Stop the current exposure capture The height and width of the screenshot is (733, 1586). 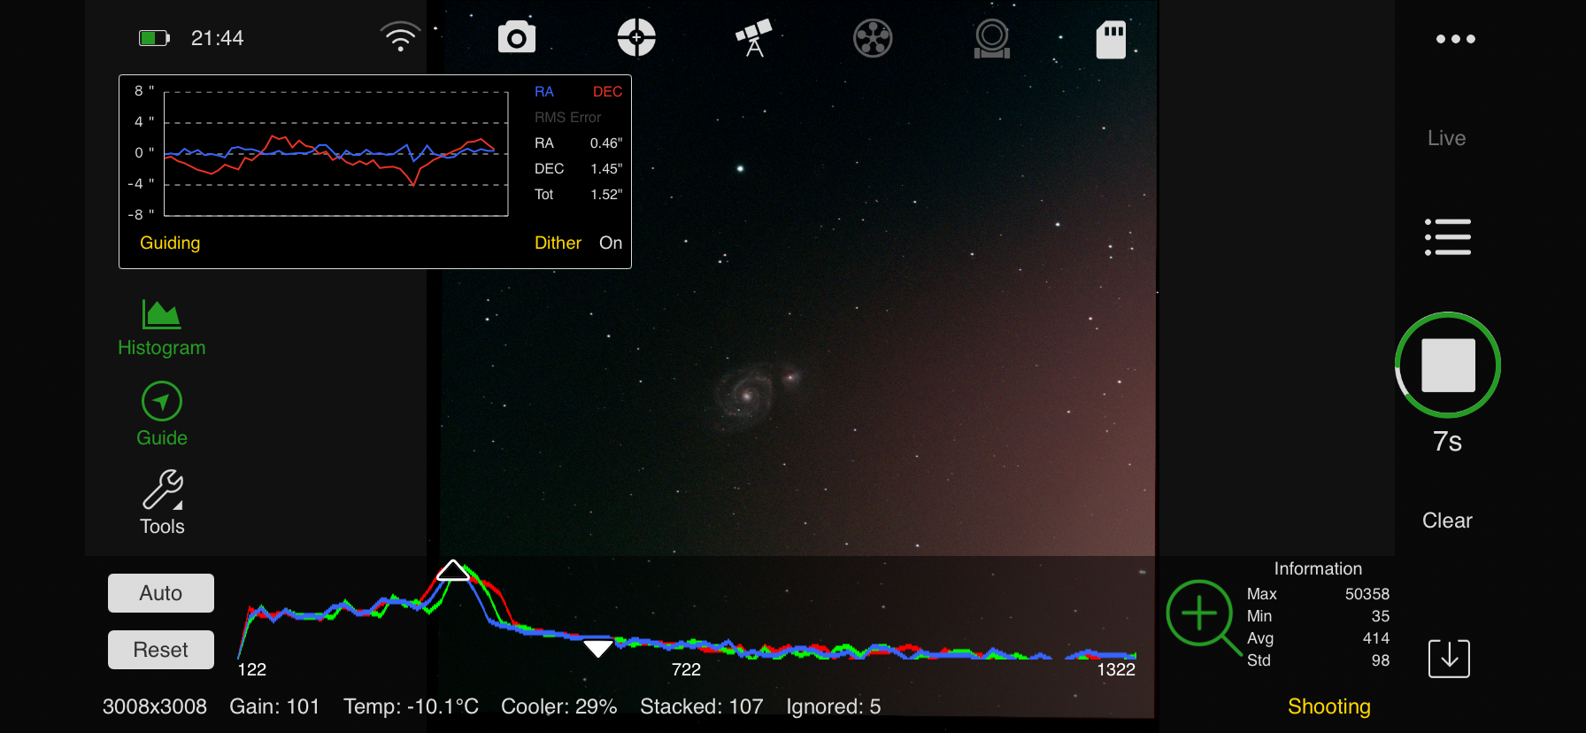tap(1448, 365)
